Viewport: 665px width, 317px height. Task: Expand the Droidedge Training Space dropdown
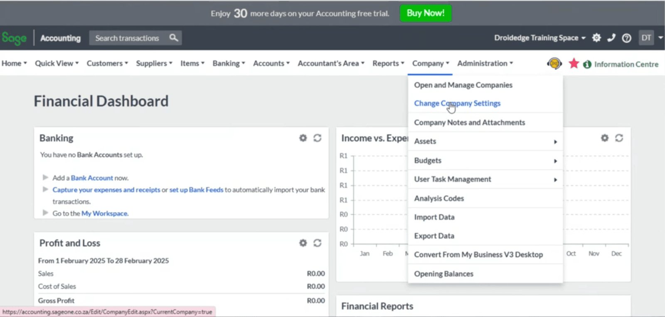pos(540,38)
